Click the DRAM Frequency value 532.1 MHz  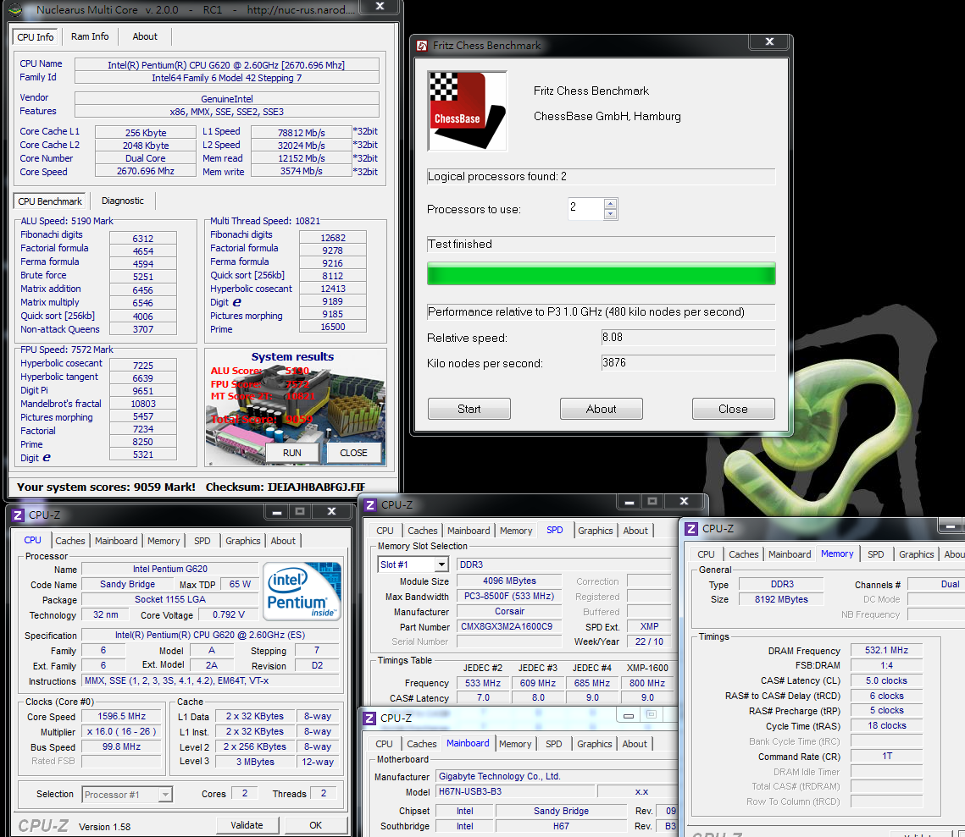coord(886,650)
